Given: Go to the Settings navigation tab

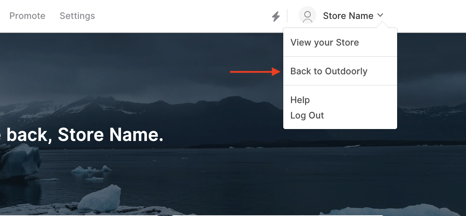Looking at the screenshot, I should [77, 16].
